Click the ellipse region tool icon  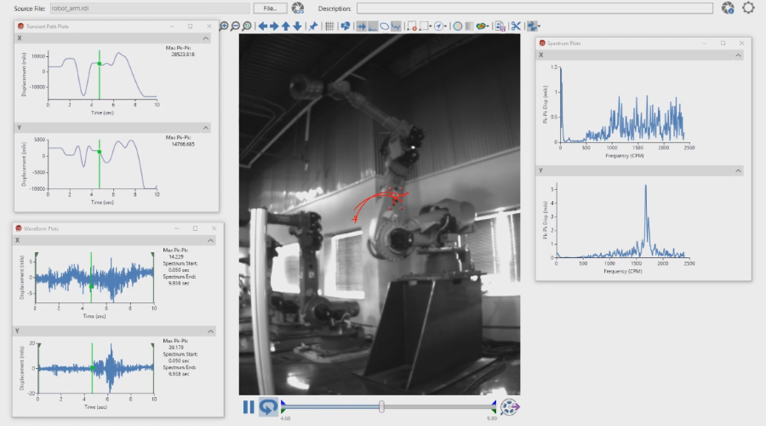click(385, 26)
